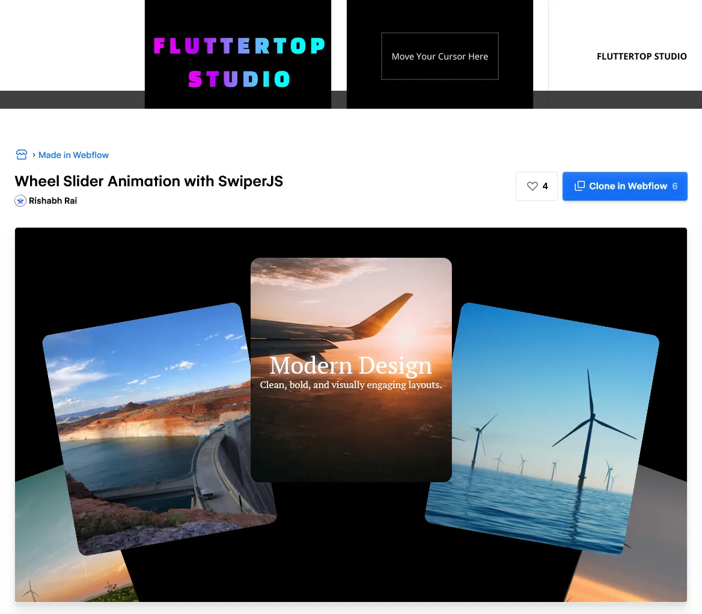Viewport: 702px width, 614px height.
Task: Click the breadcrumb chevron separator
Action: click(34, 155)
